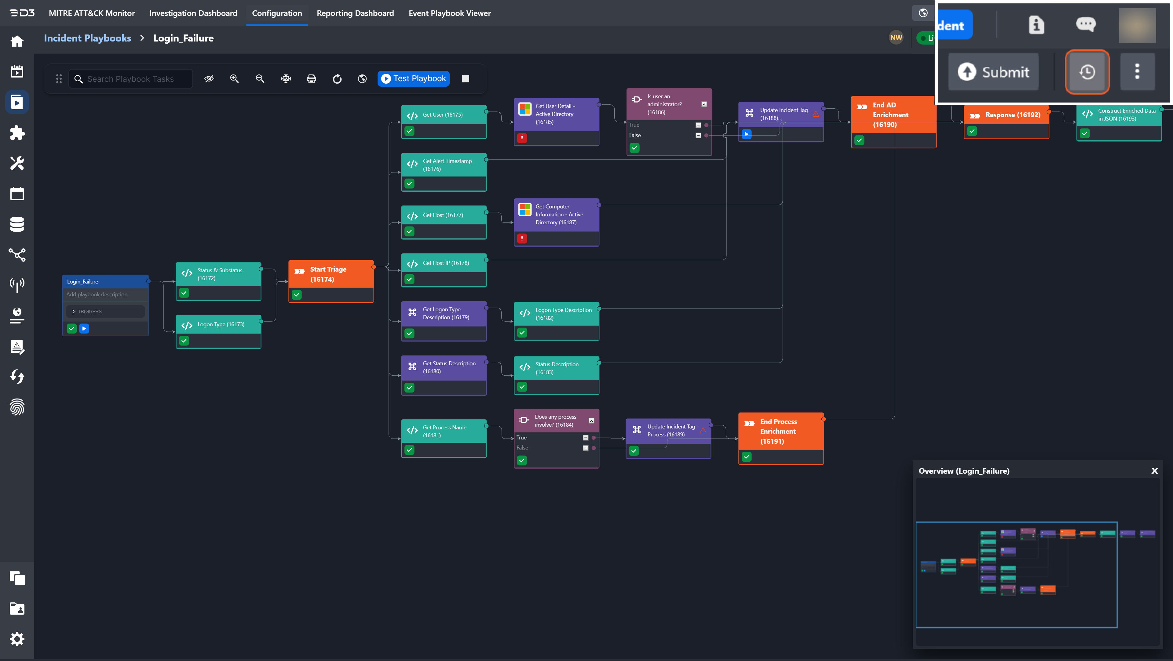
Task: Click the Test Playbook button
Action: pos(414,79)
